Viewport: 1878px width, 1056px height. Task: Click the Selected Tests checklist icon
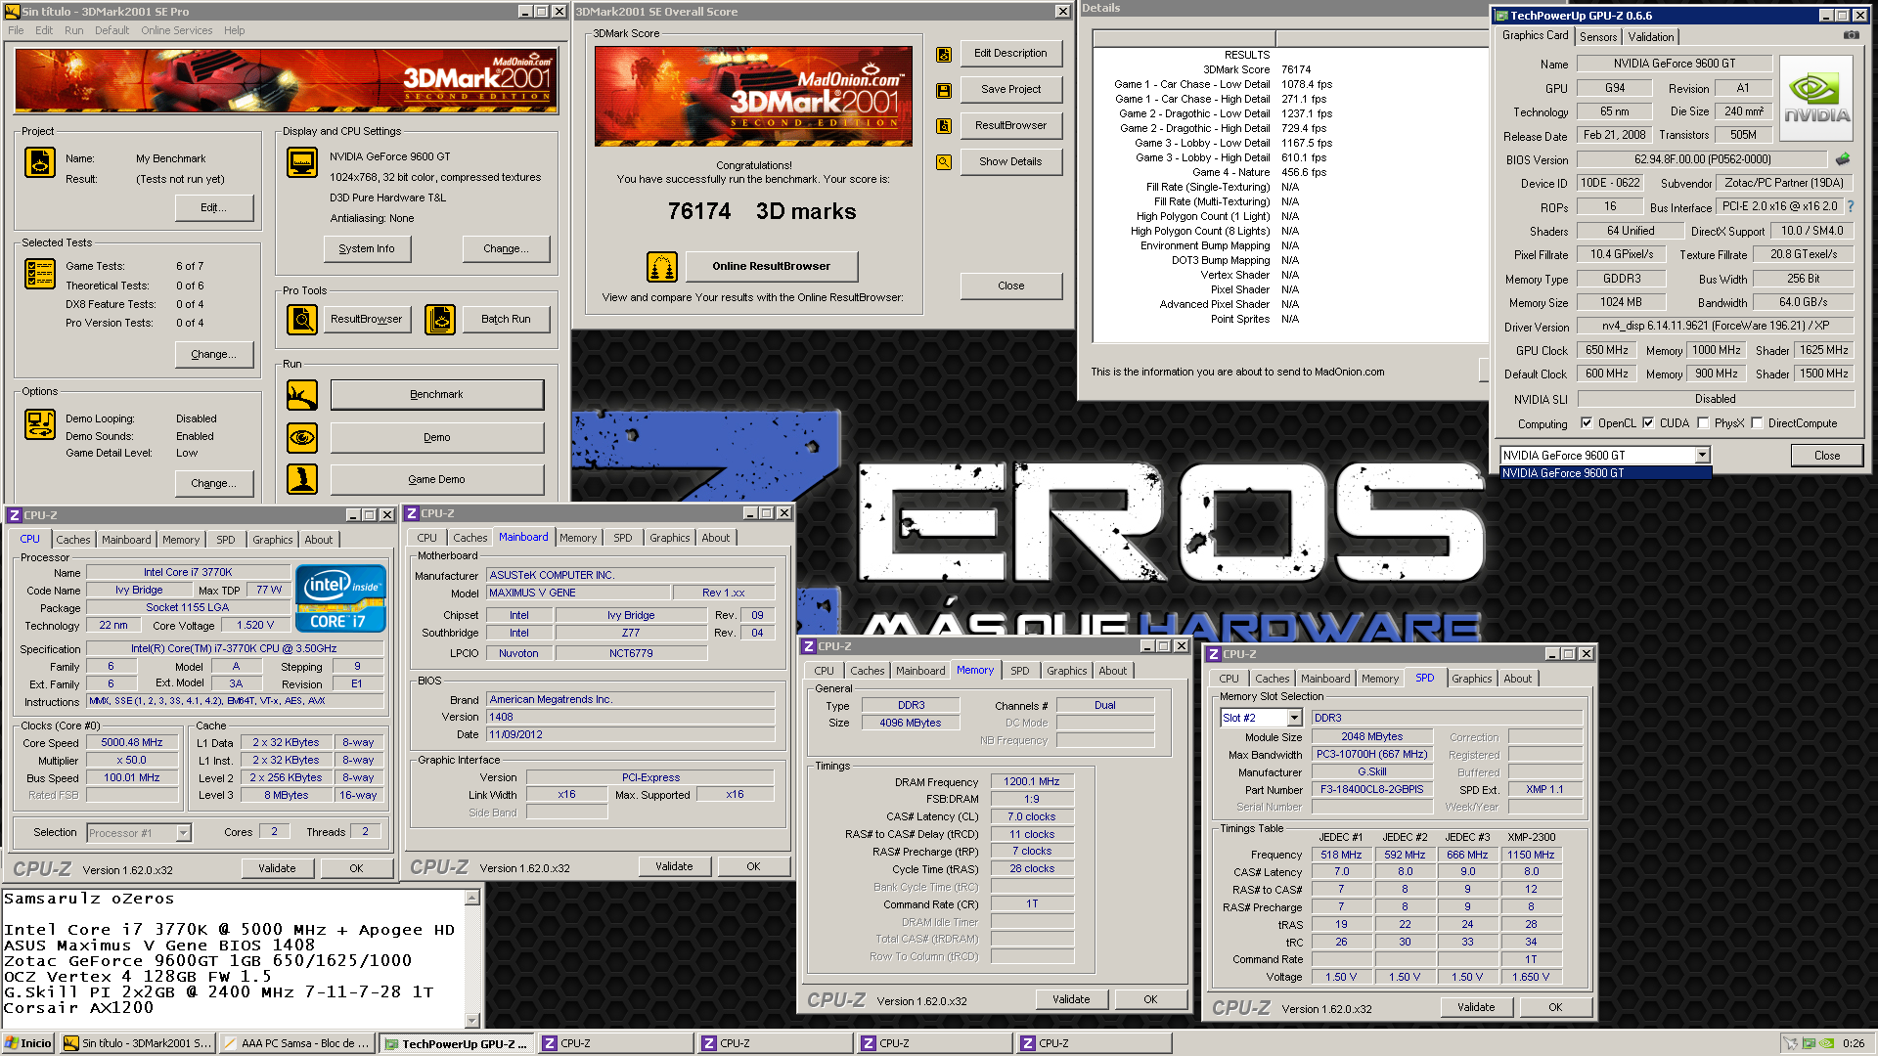[40, 274]
